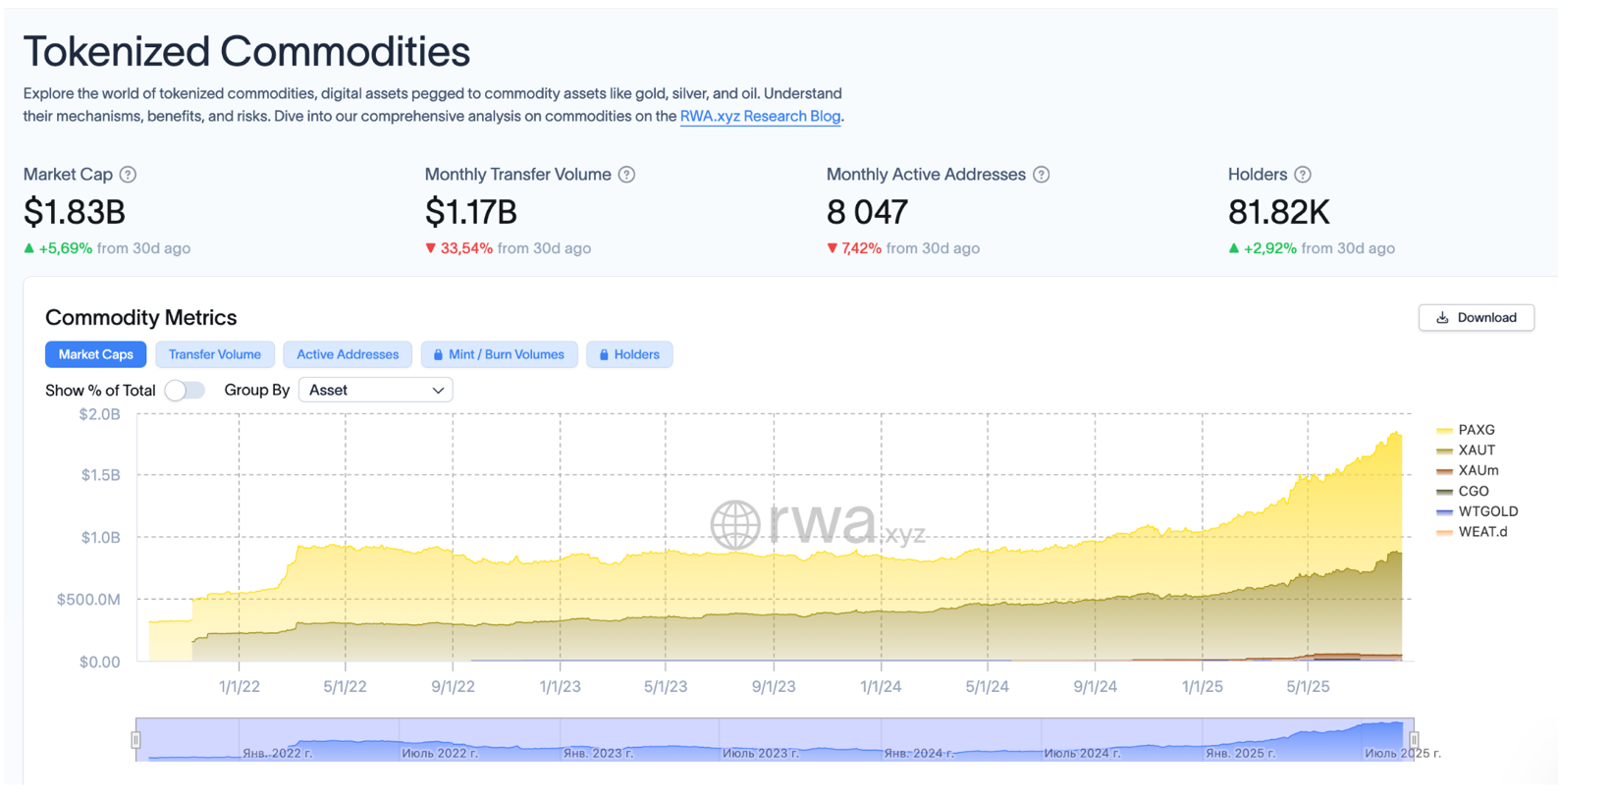
Task: Open the Group By Asset dropdown
Action: click(375, 391)
